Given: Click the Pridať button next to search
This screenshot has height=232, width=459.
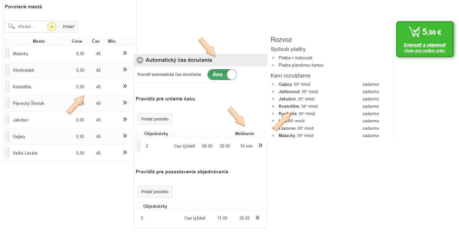Looking at the screenshot, I should tap(69, 27).
